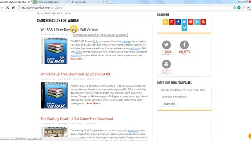Click the 1,864 followers count

coord(166,52)
